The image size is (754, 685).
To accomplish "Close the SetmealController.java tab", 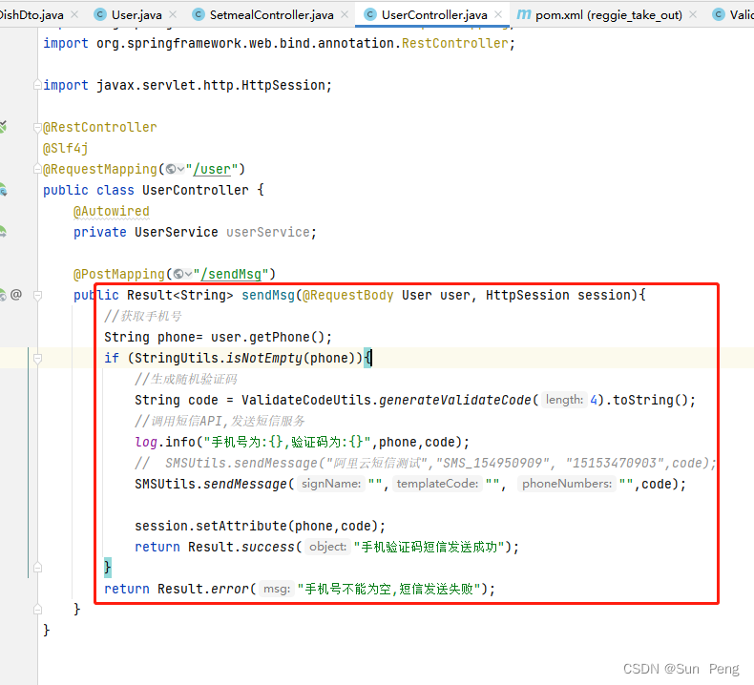I will 345,15.
